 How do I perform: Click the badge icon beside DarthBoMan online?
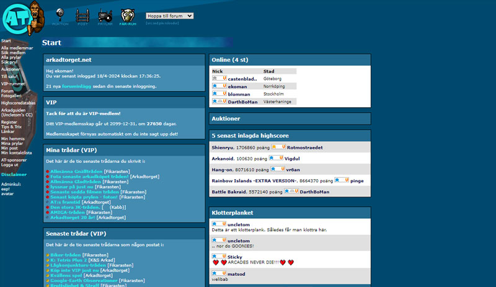click(x=219, y=101)
